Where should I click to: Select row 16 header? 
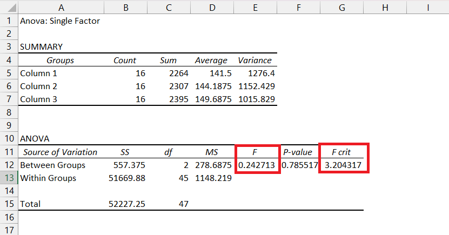point(9,217)
